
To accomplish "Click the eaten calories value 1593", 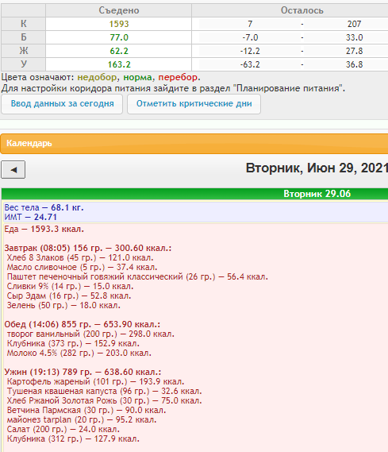I will coord(119,24).
